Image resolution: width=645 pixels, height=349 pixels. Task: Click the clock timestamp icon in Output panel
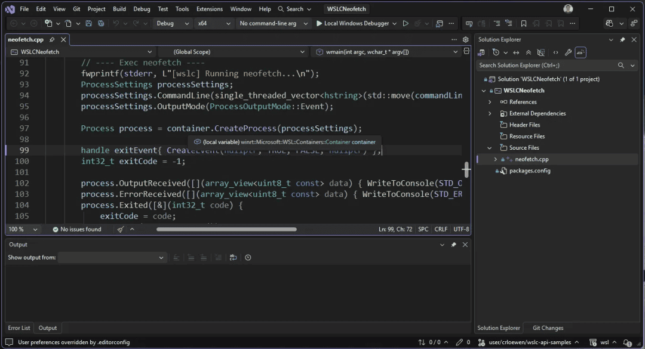click(248, 257)
